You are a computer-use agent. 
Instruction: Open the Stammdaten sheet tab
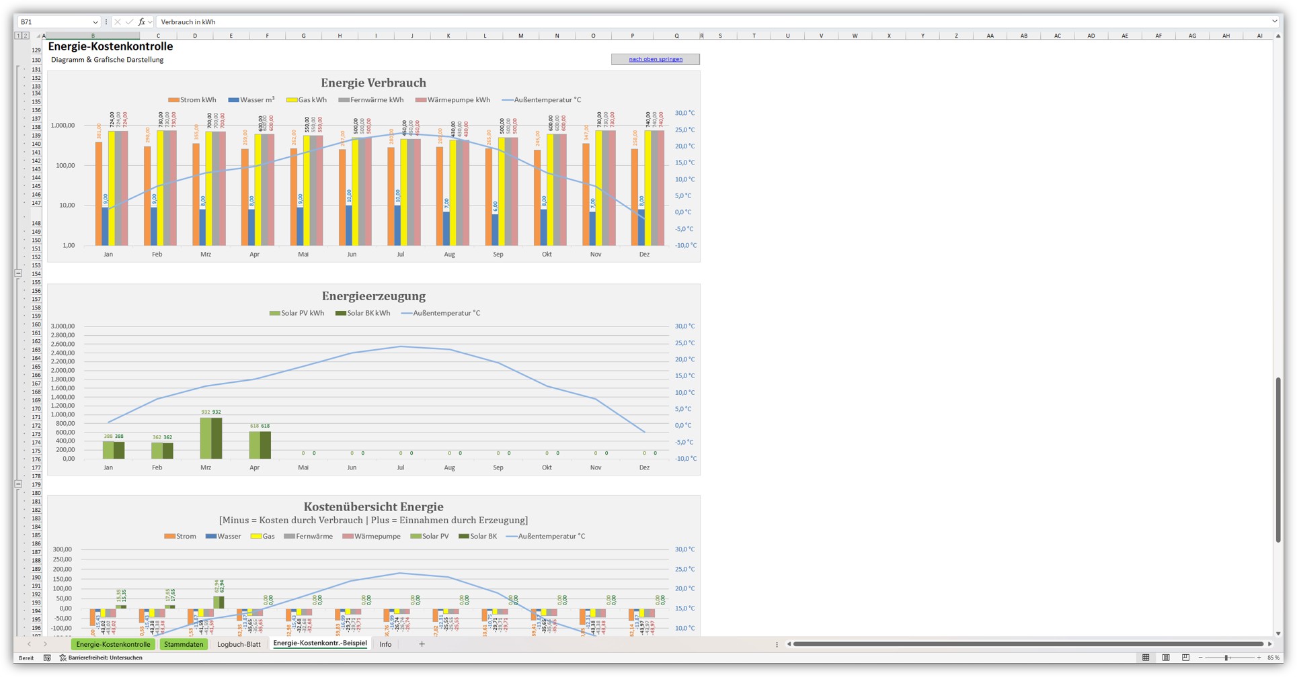tap(184, 645)
